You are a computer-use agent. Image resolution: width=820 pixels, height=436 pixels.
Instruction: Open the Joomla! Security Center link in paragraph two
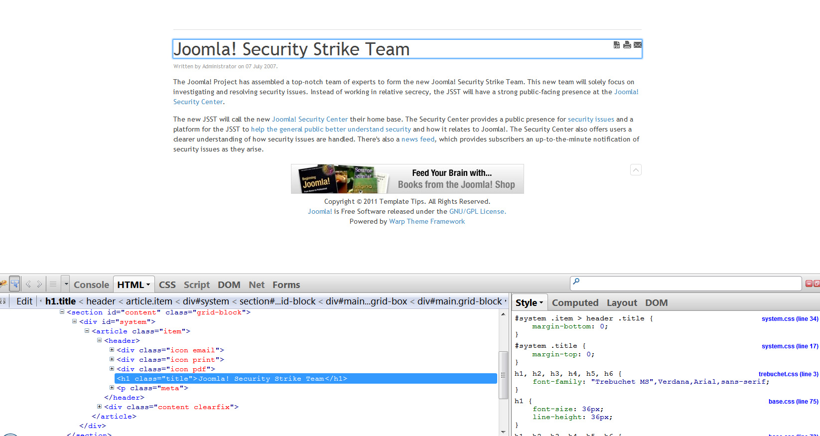point(310,119)
